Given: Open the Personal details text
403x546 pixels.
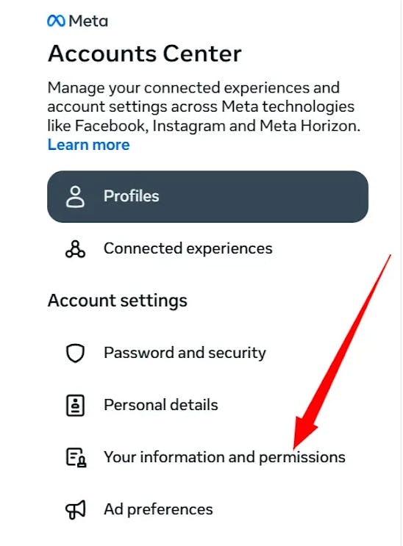Looking at the screenshot, I should [x=161, y=405].
